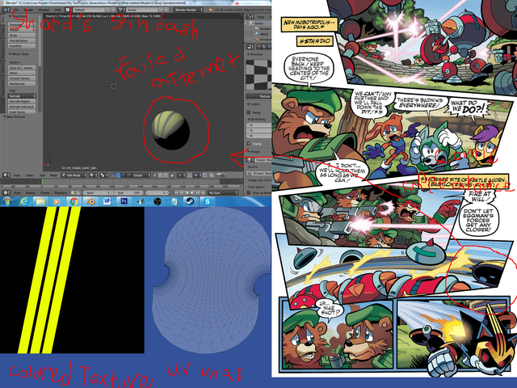517x388 pixels.
Task: Open the Blender Render engine dropdown
Action: click(x=188, y=10)
